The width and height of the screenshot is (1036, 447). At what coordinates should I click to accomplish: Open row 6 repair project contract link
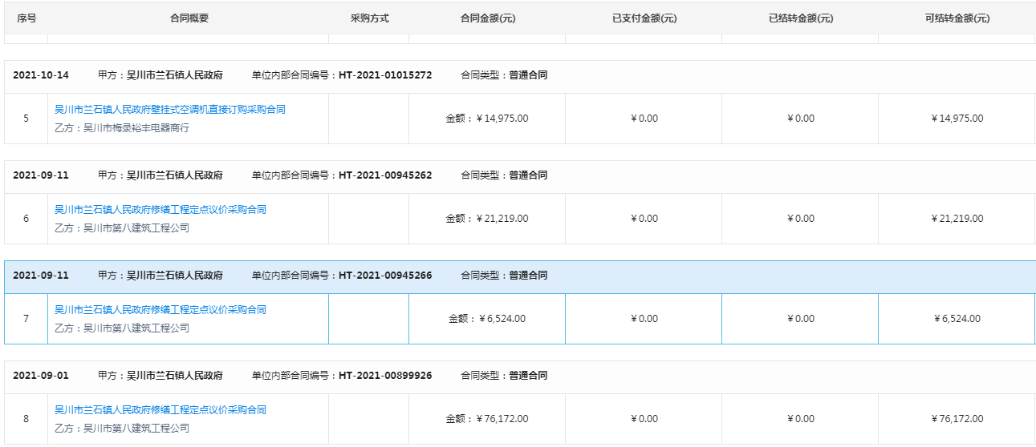click(x=160, y=210)
